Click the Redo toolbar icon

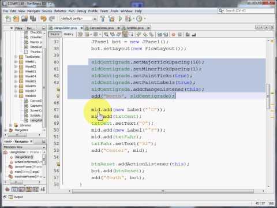[x=52, y=18]
